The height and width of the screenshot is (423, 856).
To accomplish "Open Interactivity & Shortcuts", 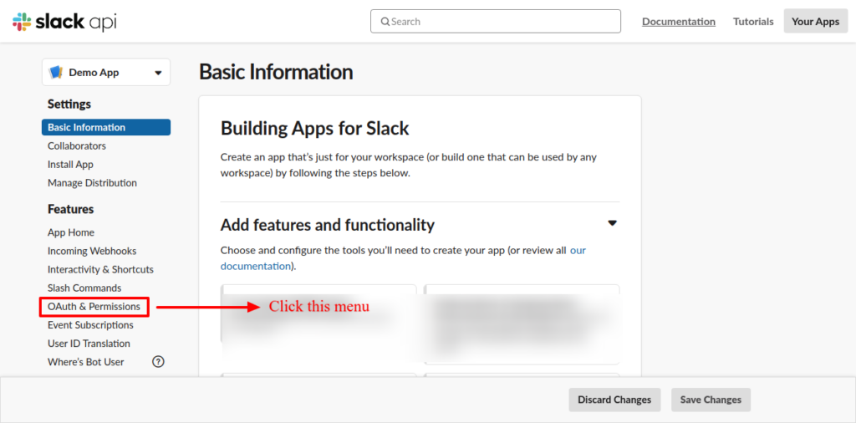I will coord(100,269).
